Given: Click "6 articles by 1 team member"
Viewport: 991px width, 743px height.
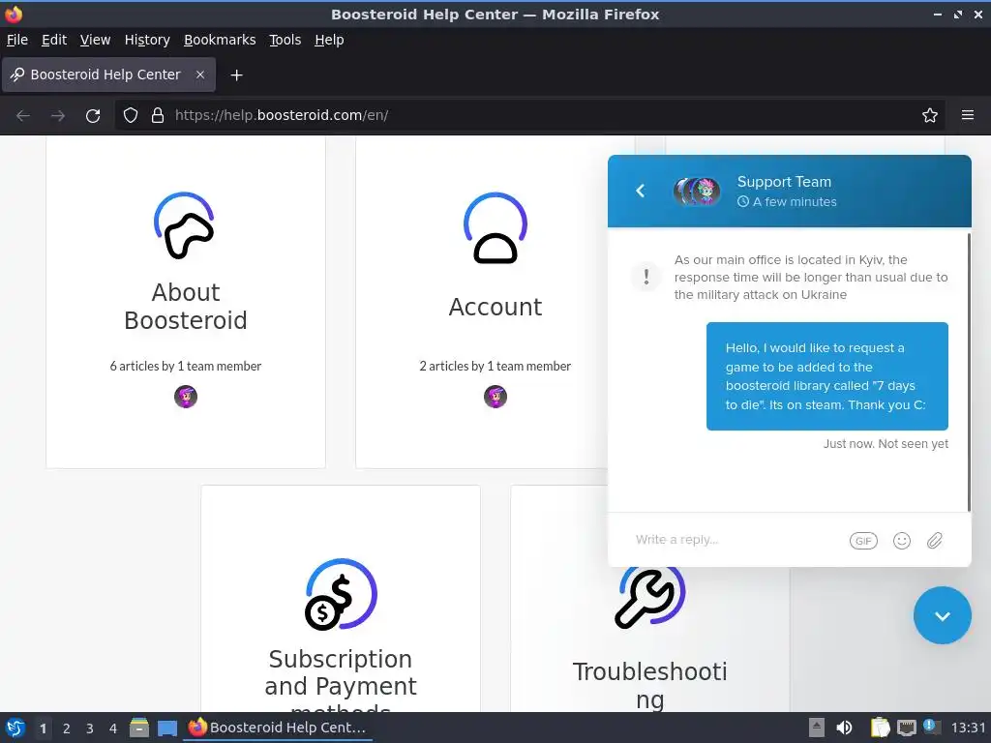Looking at the screenshot, I should click(x=186, y=366).
